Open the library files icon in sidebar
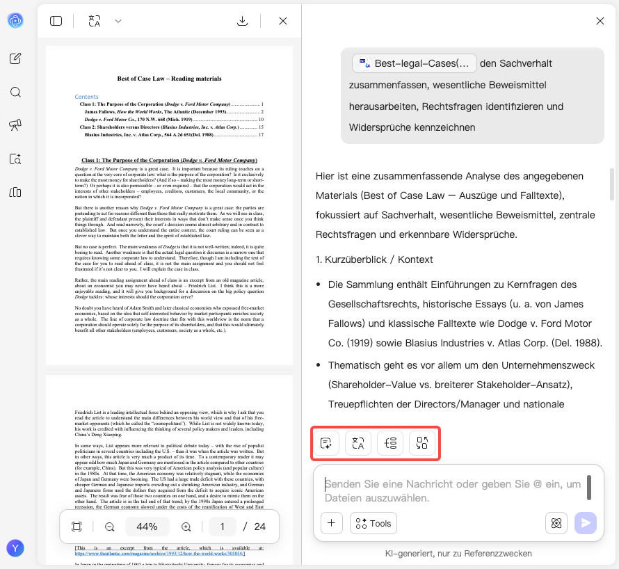619x569 pixels. [x=15, y=192]
